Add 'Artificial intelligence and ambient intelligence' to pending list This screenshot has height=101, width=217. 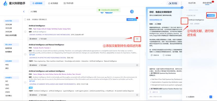[x=137, y=95]
